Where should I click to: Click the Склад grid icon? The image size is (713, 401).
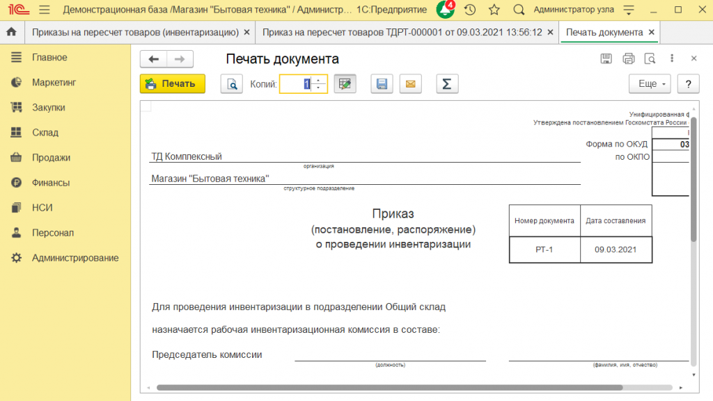point(17,132)
